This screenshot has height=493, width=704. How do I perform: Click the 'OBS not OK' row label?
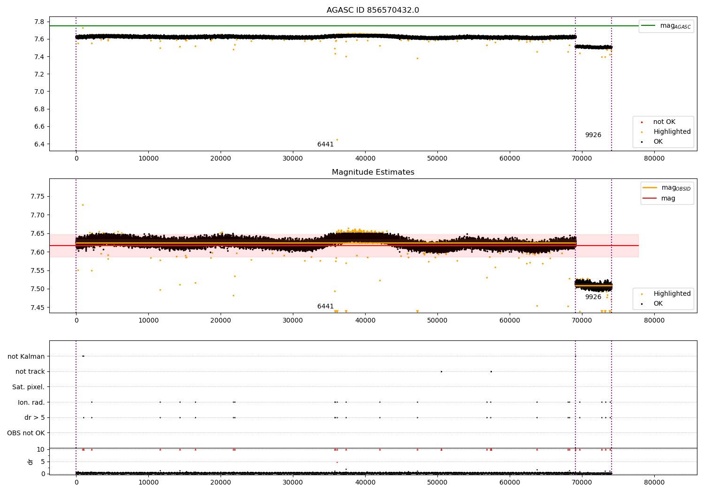pyautogui.click(x=26, y=433)
